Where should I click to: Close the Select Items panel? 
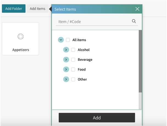(137, 9)
